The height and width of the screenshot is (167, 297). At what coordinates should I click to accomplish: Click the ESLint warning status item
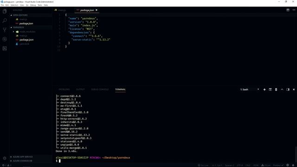(x=266, y=165)
